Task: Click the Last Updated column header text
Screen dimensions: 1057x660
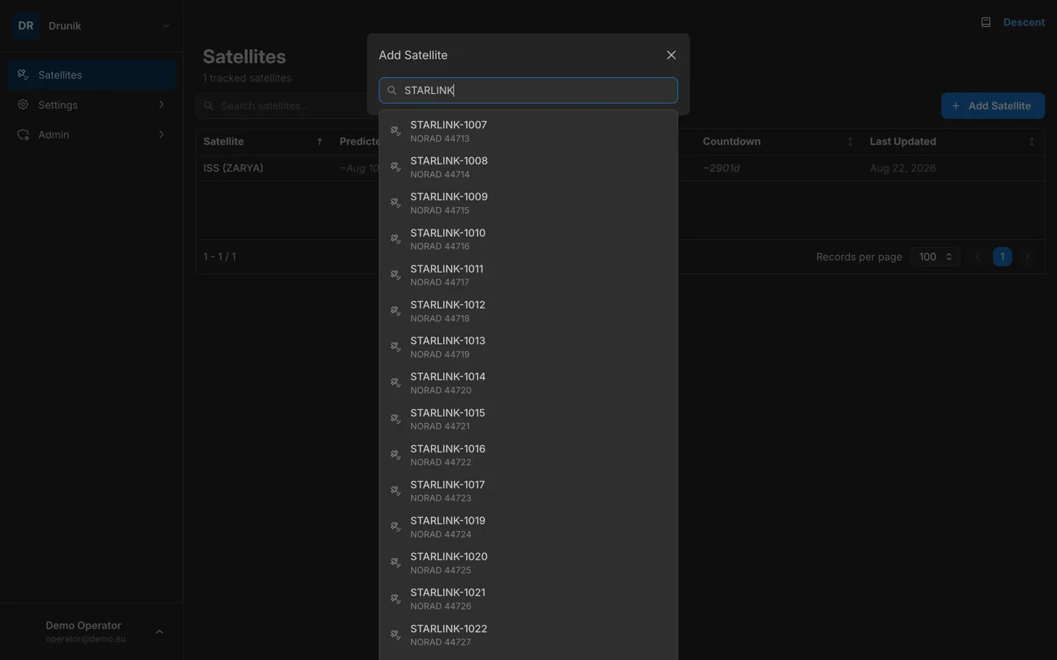Action: 903,142
